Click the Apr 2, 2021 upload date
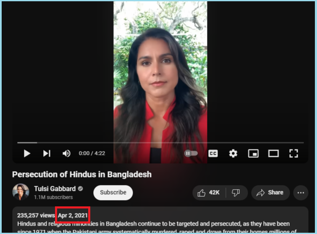This screenshot has height=234, width=317. [73, 215]
